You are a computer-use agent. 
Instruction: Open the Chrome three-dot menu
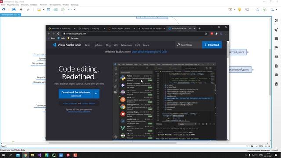tap(226, 34)
